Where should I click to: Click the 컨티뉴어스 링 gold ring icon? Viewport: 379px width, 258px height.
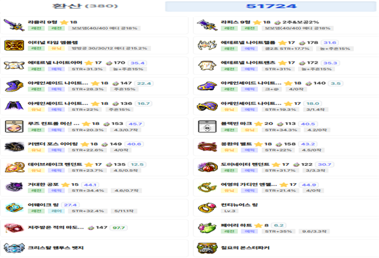(207, 207)
